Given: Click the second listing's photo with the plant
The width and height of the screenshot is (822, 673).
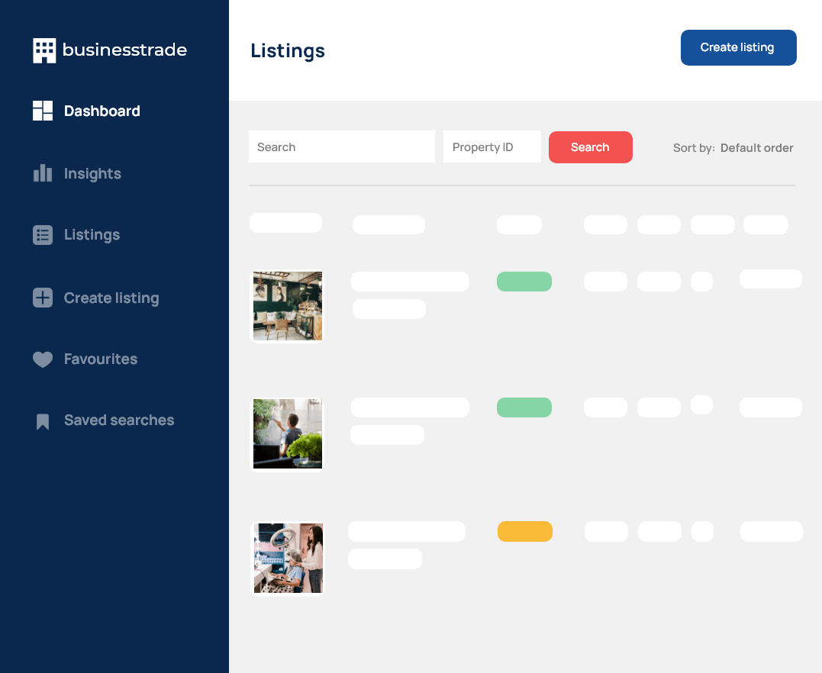Looking at the screenshot, I should (x=288, y=433).
